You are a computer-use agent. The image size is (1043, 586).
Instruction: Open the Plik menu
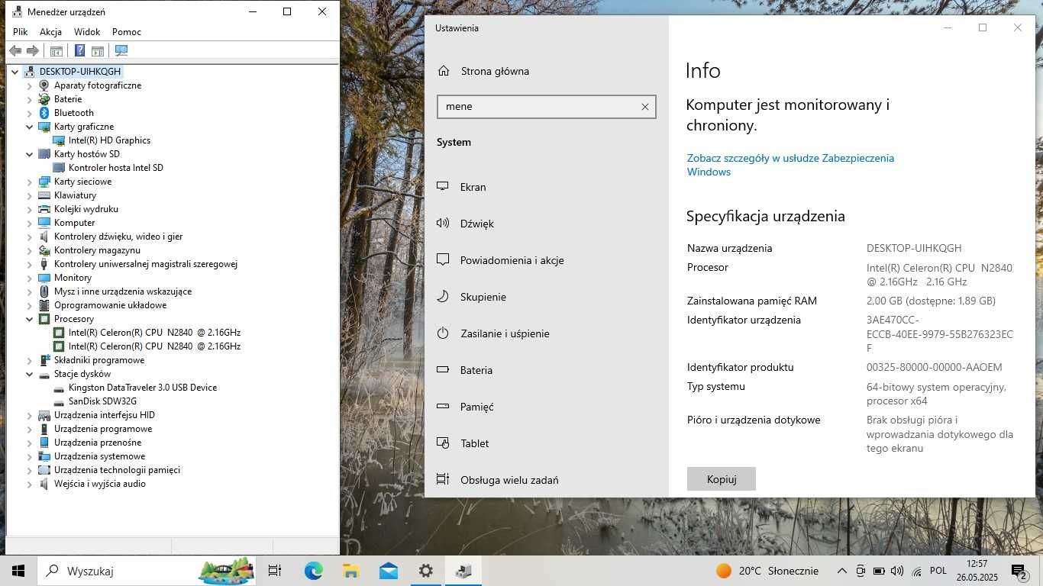point(21,32)
